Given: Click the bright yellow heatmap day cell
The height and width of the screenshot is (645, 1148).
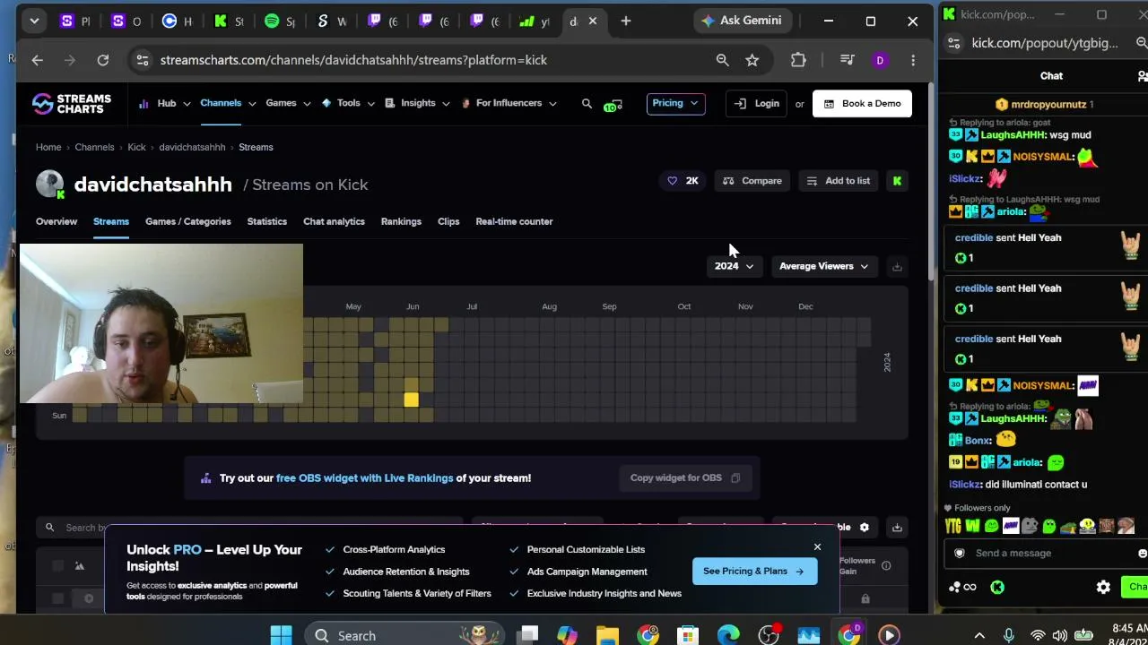Looking at the screenshot, I should tap(411, 400).
